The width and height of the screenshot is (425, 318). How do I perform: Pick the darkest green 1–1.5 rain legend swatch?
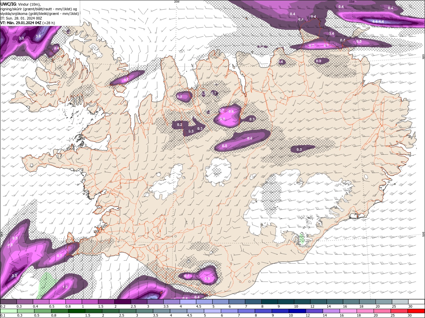77,311
